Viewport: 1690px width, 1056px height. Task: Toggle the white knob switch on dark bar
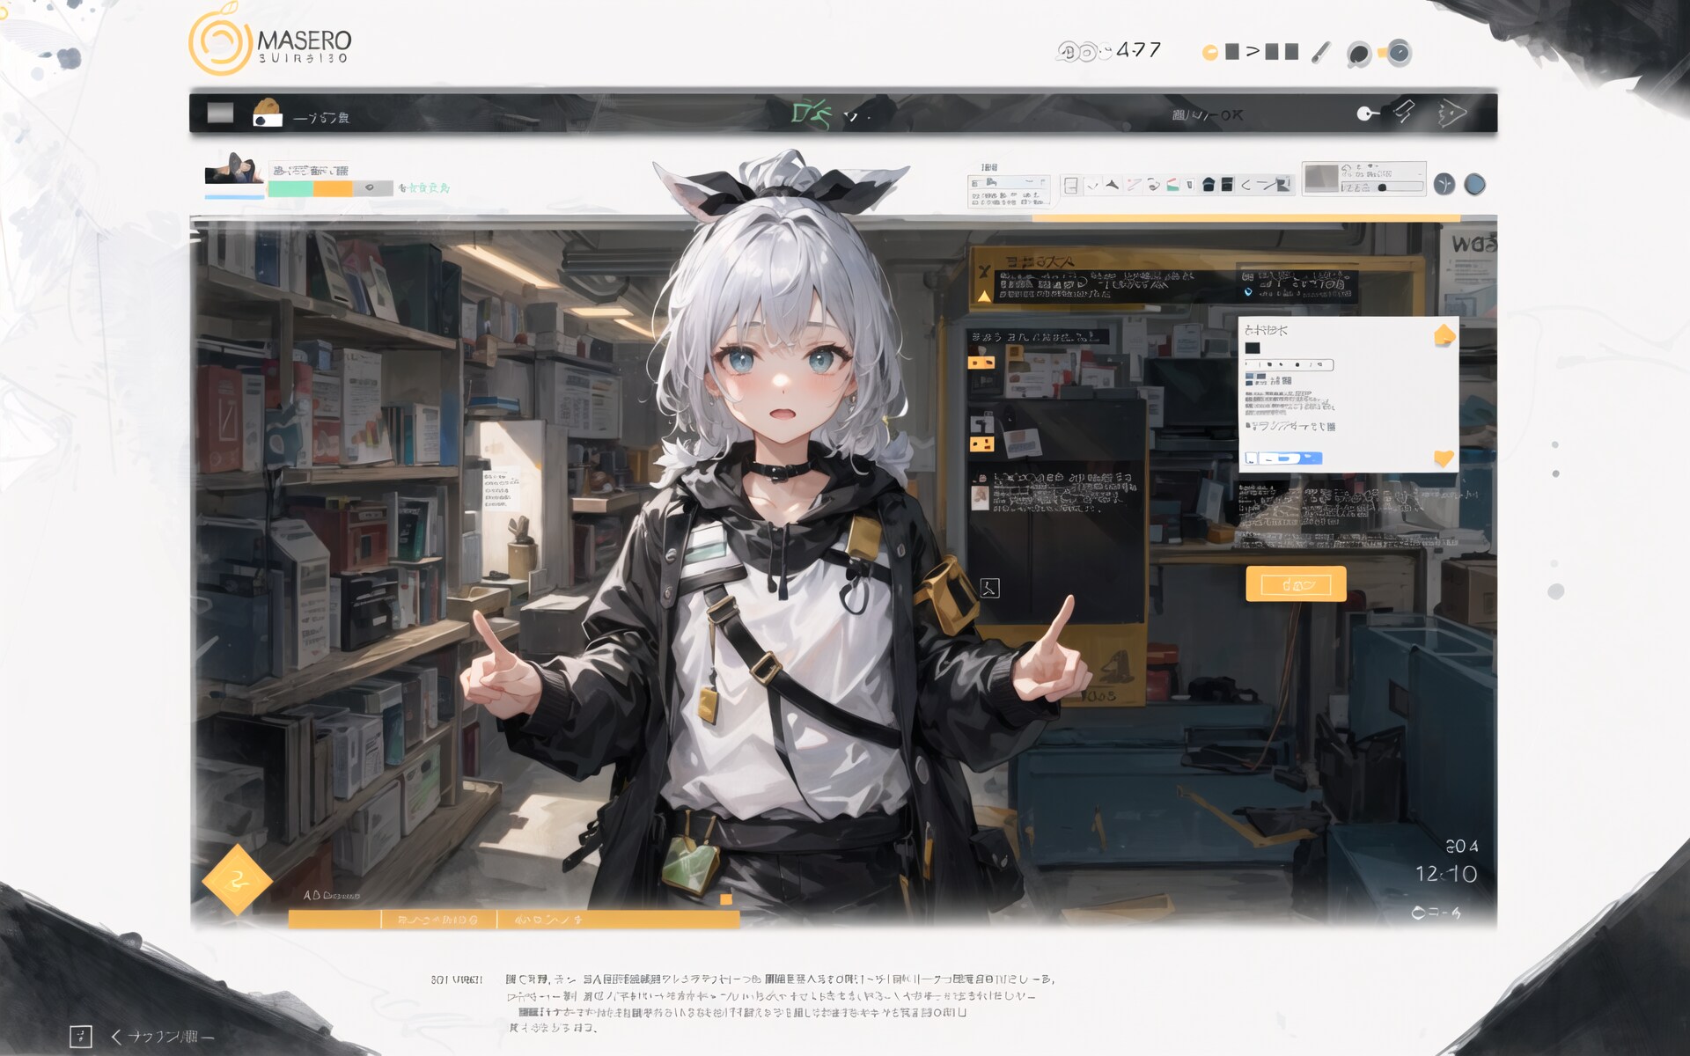1367,113
